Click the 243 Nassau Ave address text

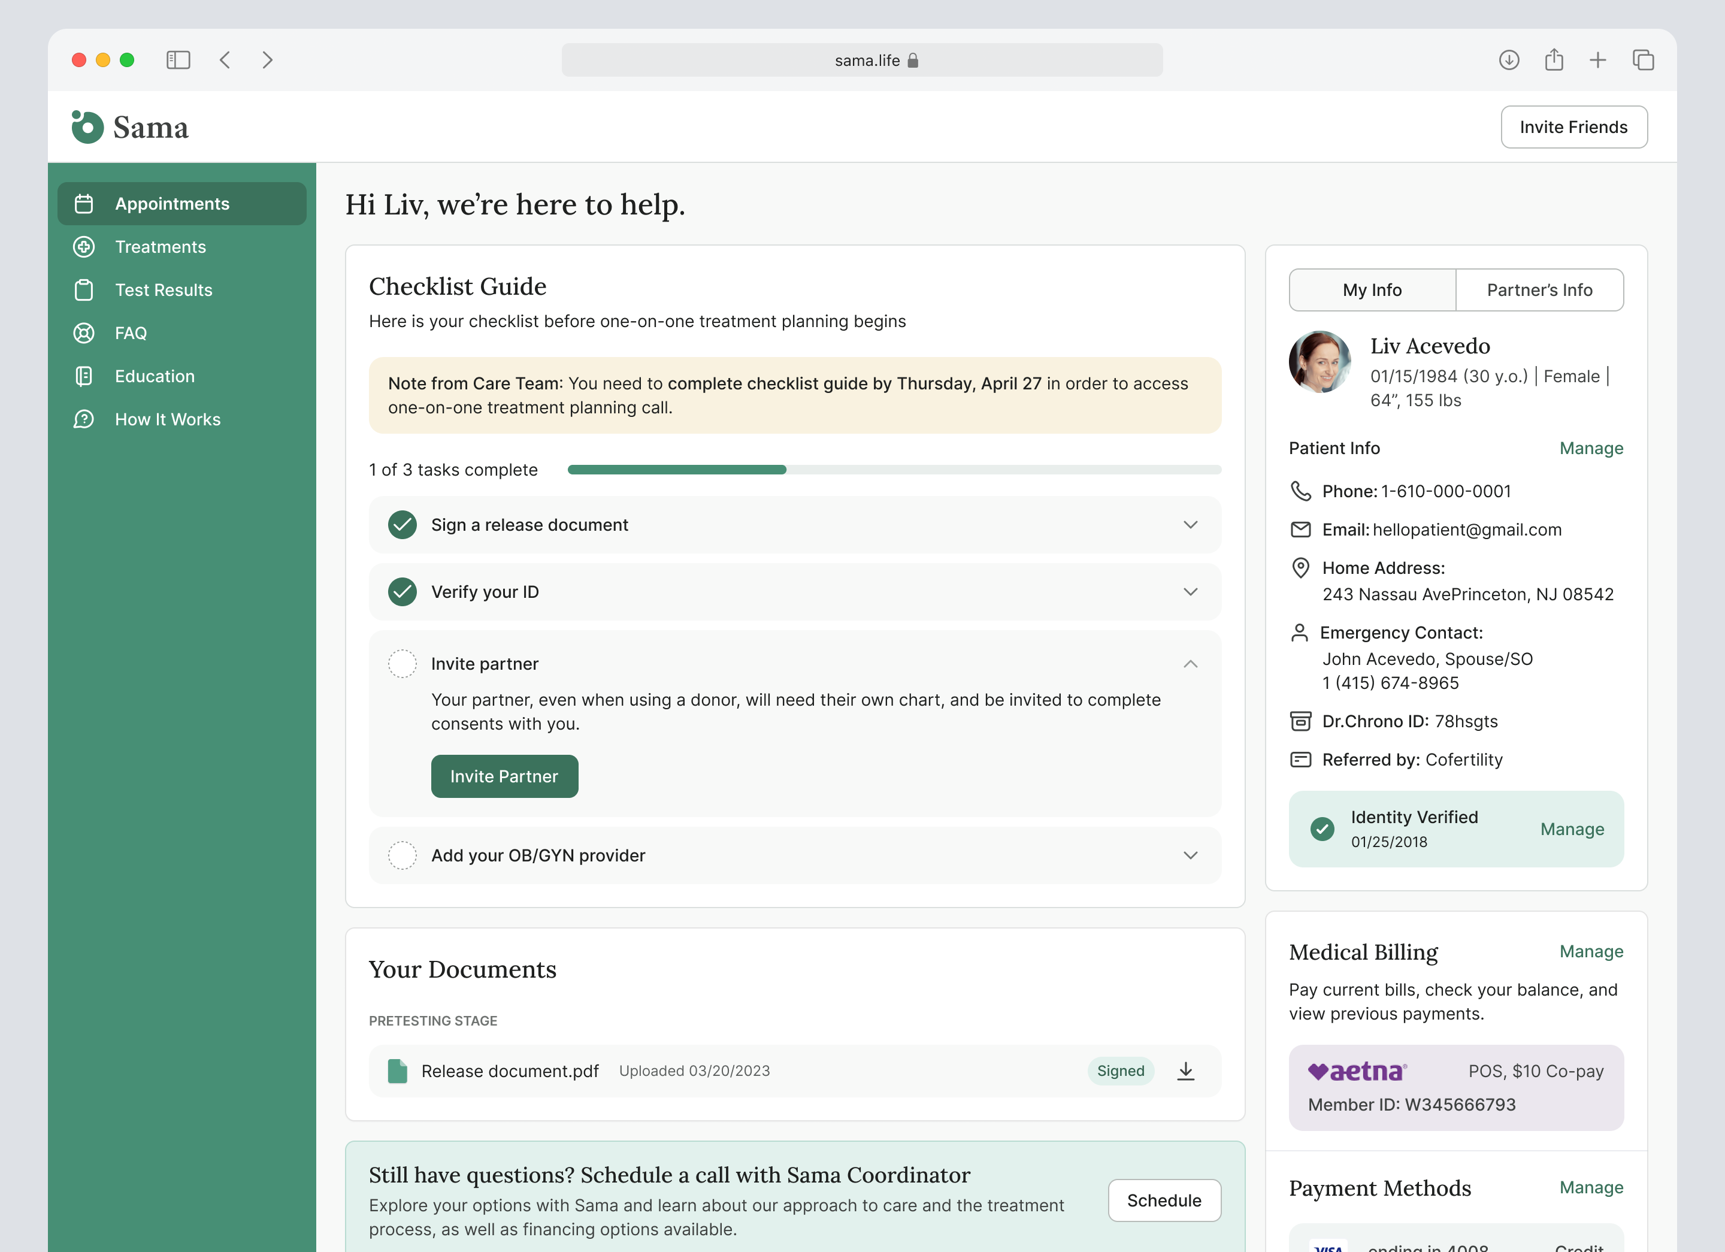click(1468, 594)
